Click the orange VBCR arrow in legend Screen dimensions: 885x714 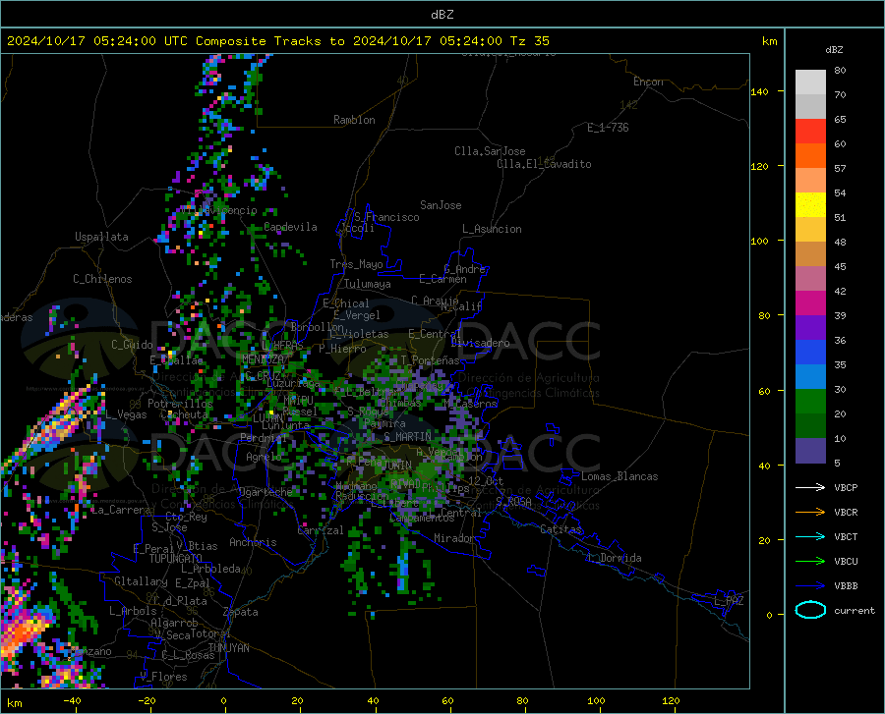[810, 513]
